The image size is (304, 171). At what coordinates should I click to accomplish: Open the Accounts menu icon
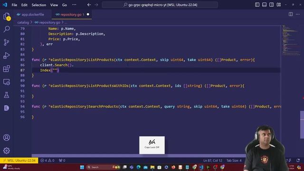7,137
